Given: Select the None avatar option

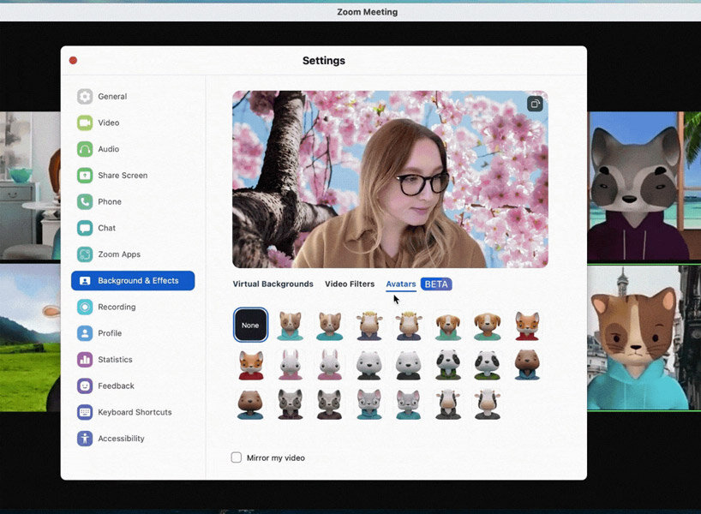Looking at the screenshot, I should coord(250,325).
